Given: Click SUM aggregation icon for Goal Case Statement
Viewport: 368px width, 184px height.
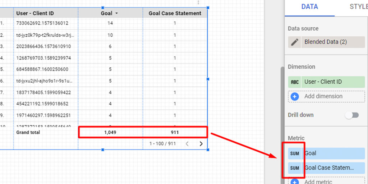Looking at the screenshot, I should point(295,168).
